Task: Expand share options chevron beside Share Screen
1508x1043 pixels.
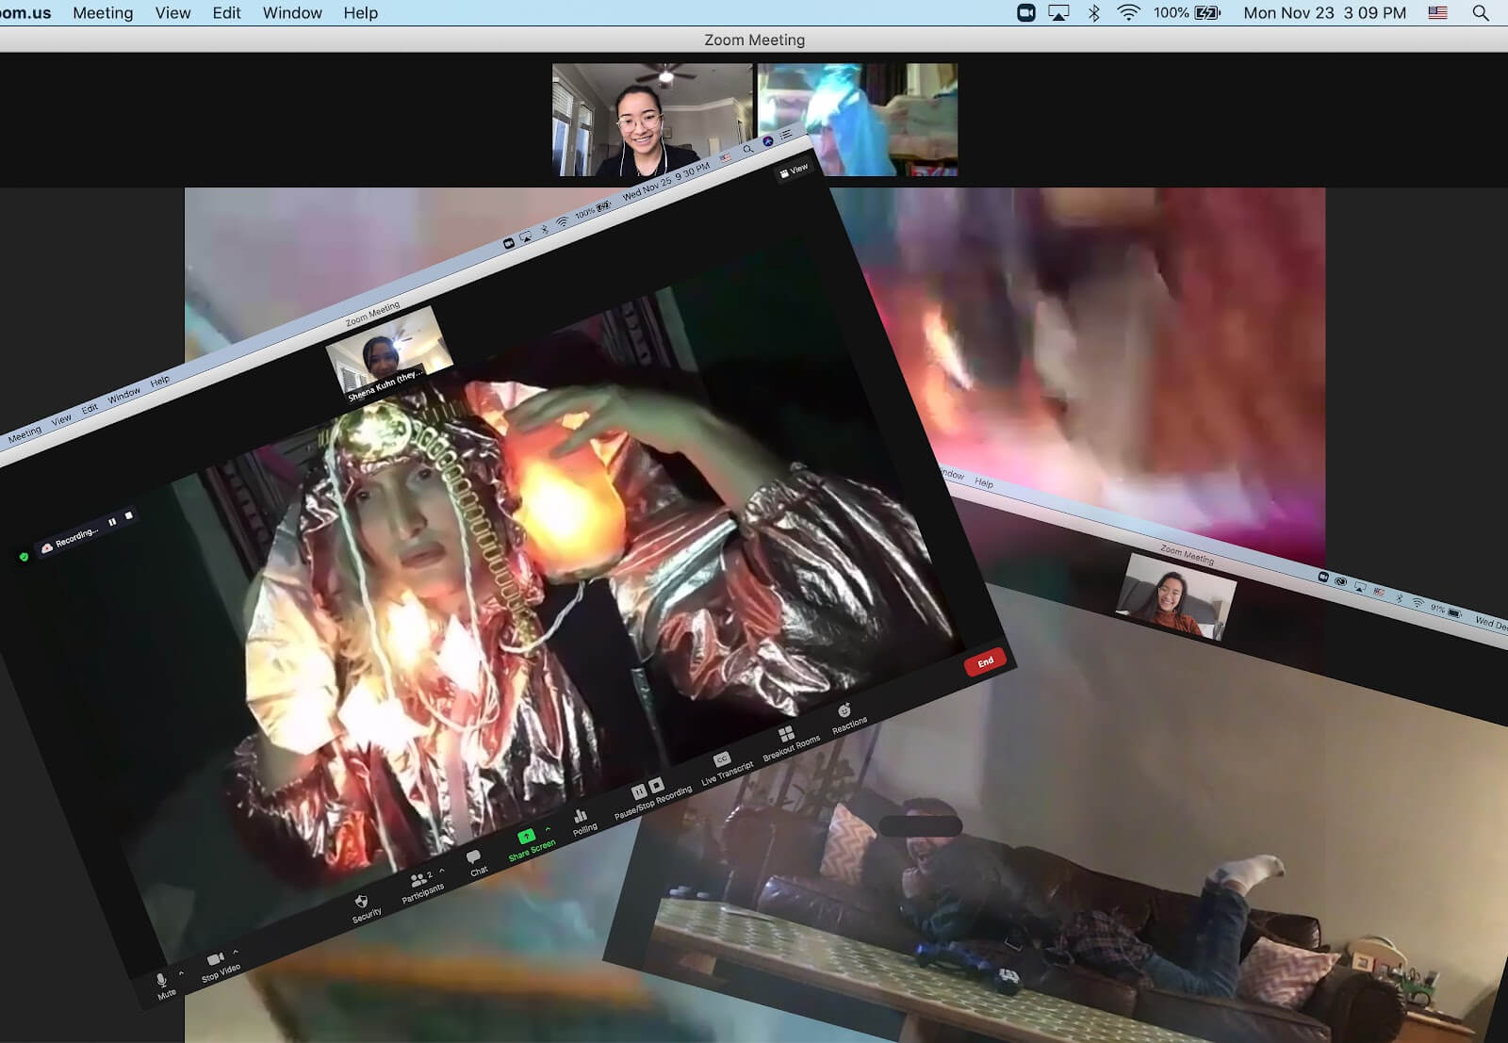Action: [x=548, y=829]
